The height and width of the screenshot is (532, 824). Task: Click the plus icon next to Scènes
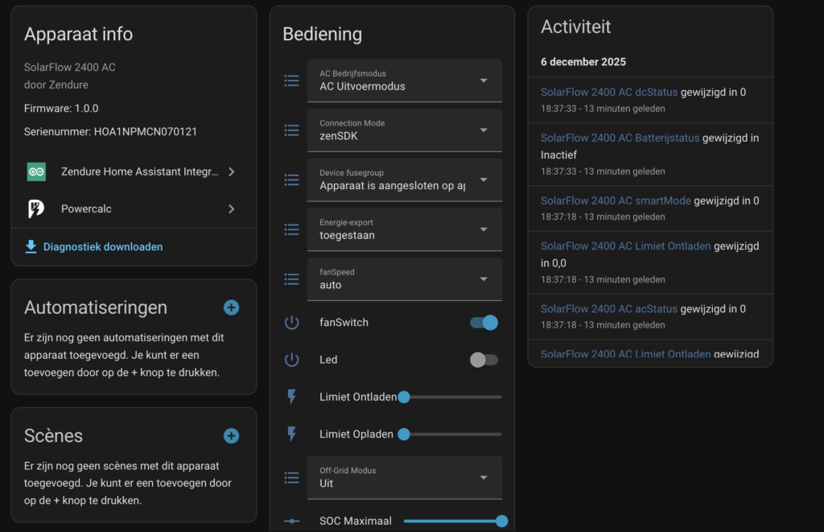pyautogui.click(x=231, y=435)
